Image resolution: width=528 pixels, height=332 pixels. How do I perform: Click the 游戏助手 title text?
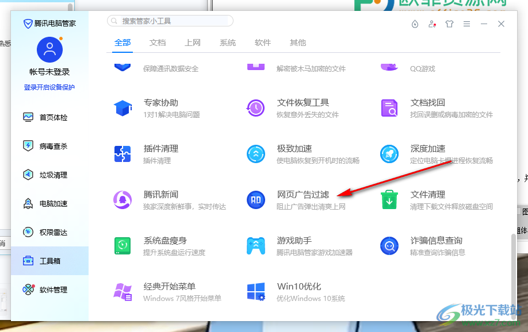(294, 241)
